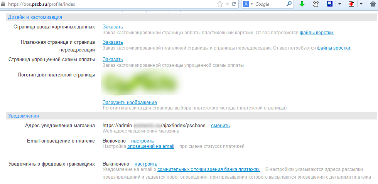
Task: Expand the URL history dropdown arrow
Action: coord(228,4)
